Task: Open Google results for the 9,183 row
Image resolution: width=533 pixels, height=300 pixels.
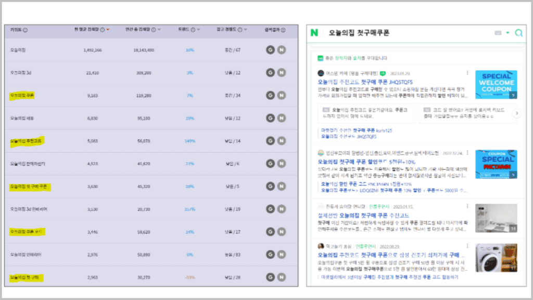Action: 270,95
